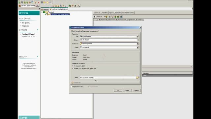Click the ПРОЕКТЫ sidebar header
211x119 pixels.
(x=29, y=13)
